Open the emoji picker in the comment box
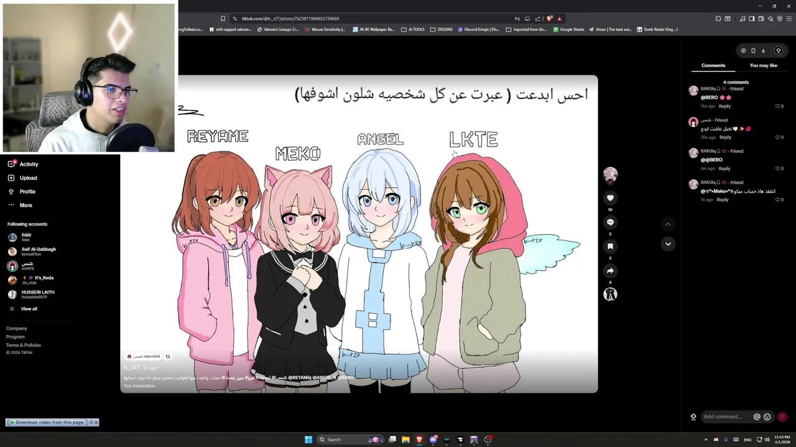The height and width of the screenshot is (447, 796). pos(767,417)
